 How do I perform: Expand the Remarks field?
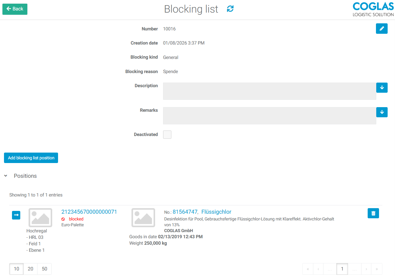[381, 112]
